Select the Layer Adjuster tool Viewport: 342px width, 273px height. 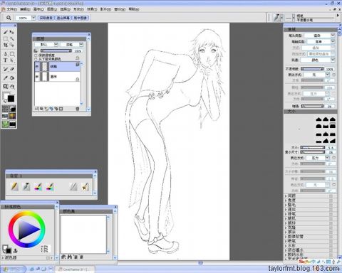point(11,32)
